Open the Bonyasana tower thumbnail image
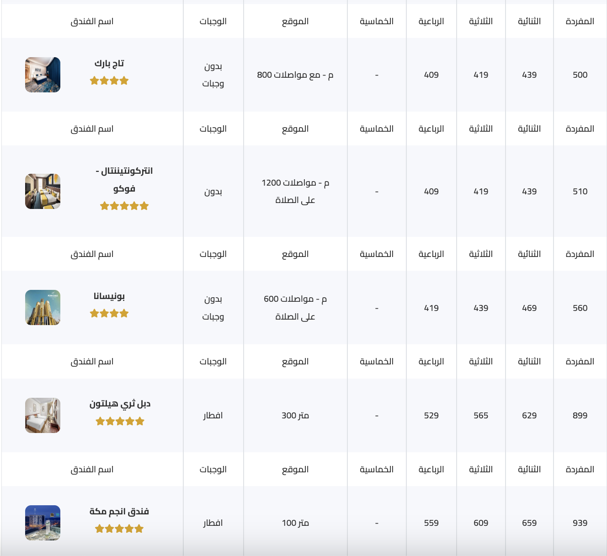This screenshot has height=556, width=607. click(43, 307)
